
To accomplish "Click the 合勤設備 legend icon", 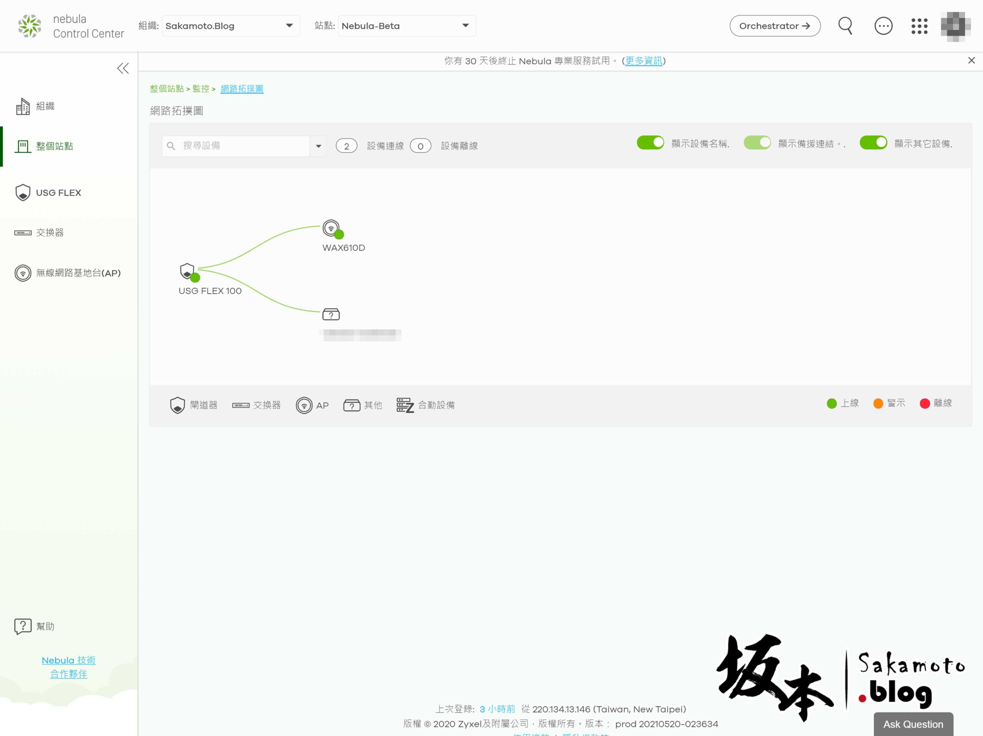I will point(405,404).
